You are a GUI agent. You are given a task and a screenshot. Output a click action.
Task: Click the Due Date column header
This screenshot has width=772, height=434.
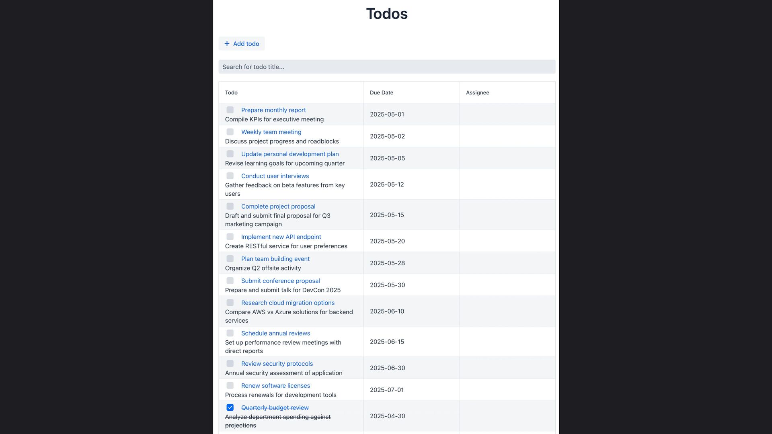(x=382, y=92)
